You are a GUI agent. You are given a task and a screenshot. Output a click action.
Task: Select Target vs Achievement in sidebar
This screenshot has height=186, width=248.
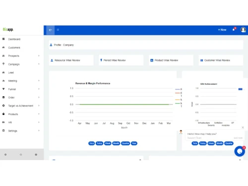[x=21, y=106]
